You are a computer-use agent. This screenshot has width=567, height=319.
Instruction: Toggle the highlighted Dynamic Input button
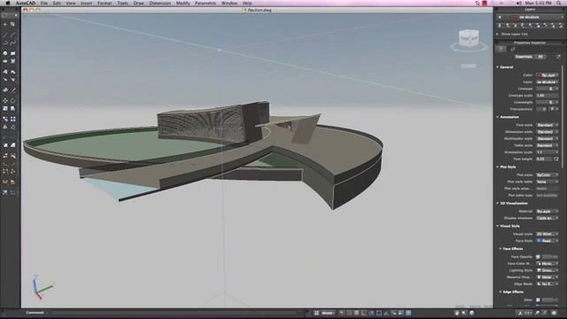coord(408,313)
